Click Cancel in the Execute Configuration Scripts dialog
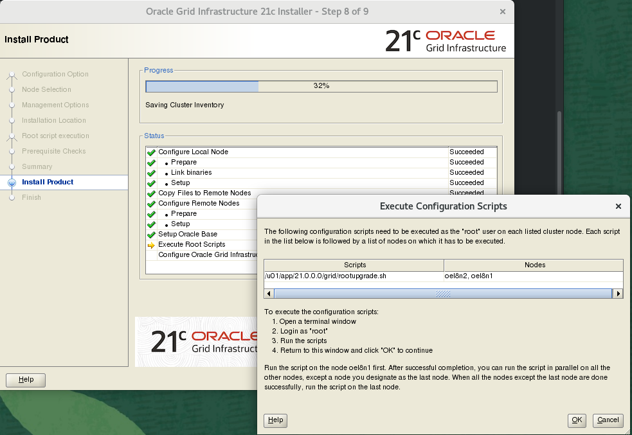The image size is (632, 435). [x=608, y=420]
